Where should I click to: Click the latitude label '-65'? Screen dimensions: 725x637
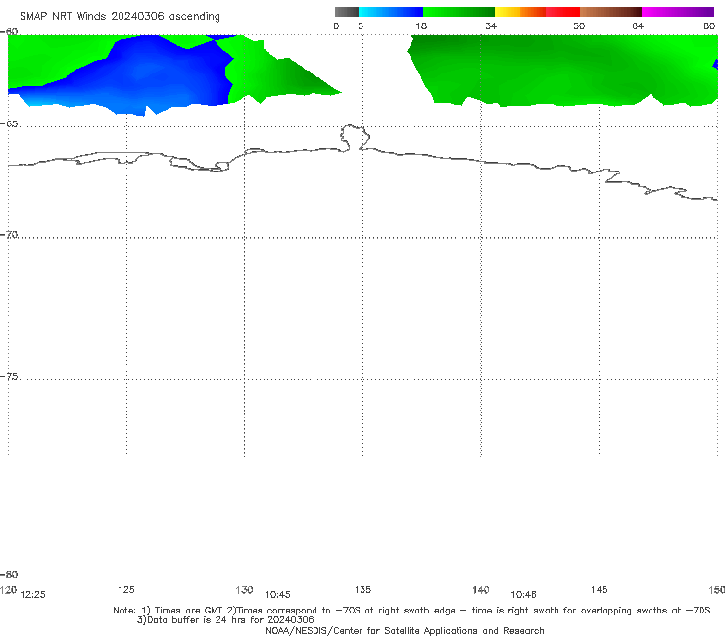point(9,124)
